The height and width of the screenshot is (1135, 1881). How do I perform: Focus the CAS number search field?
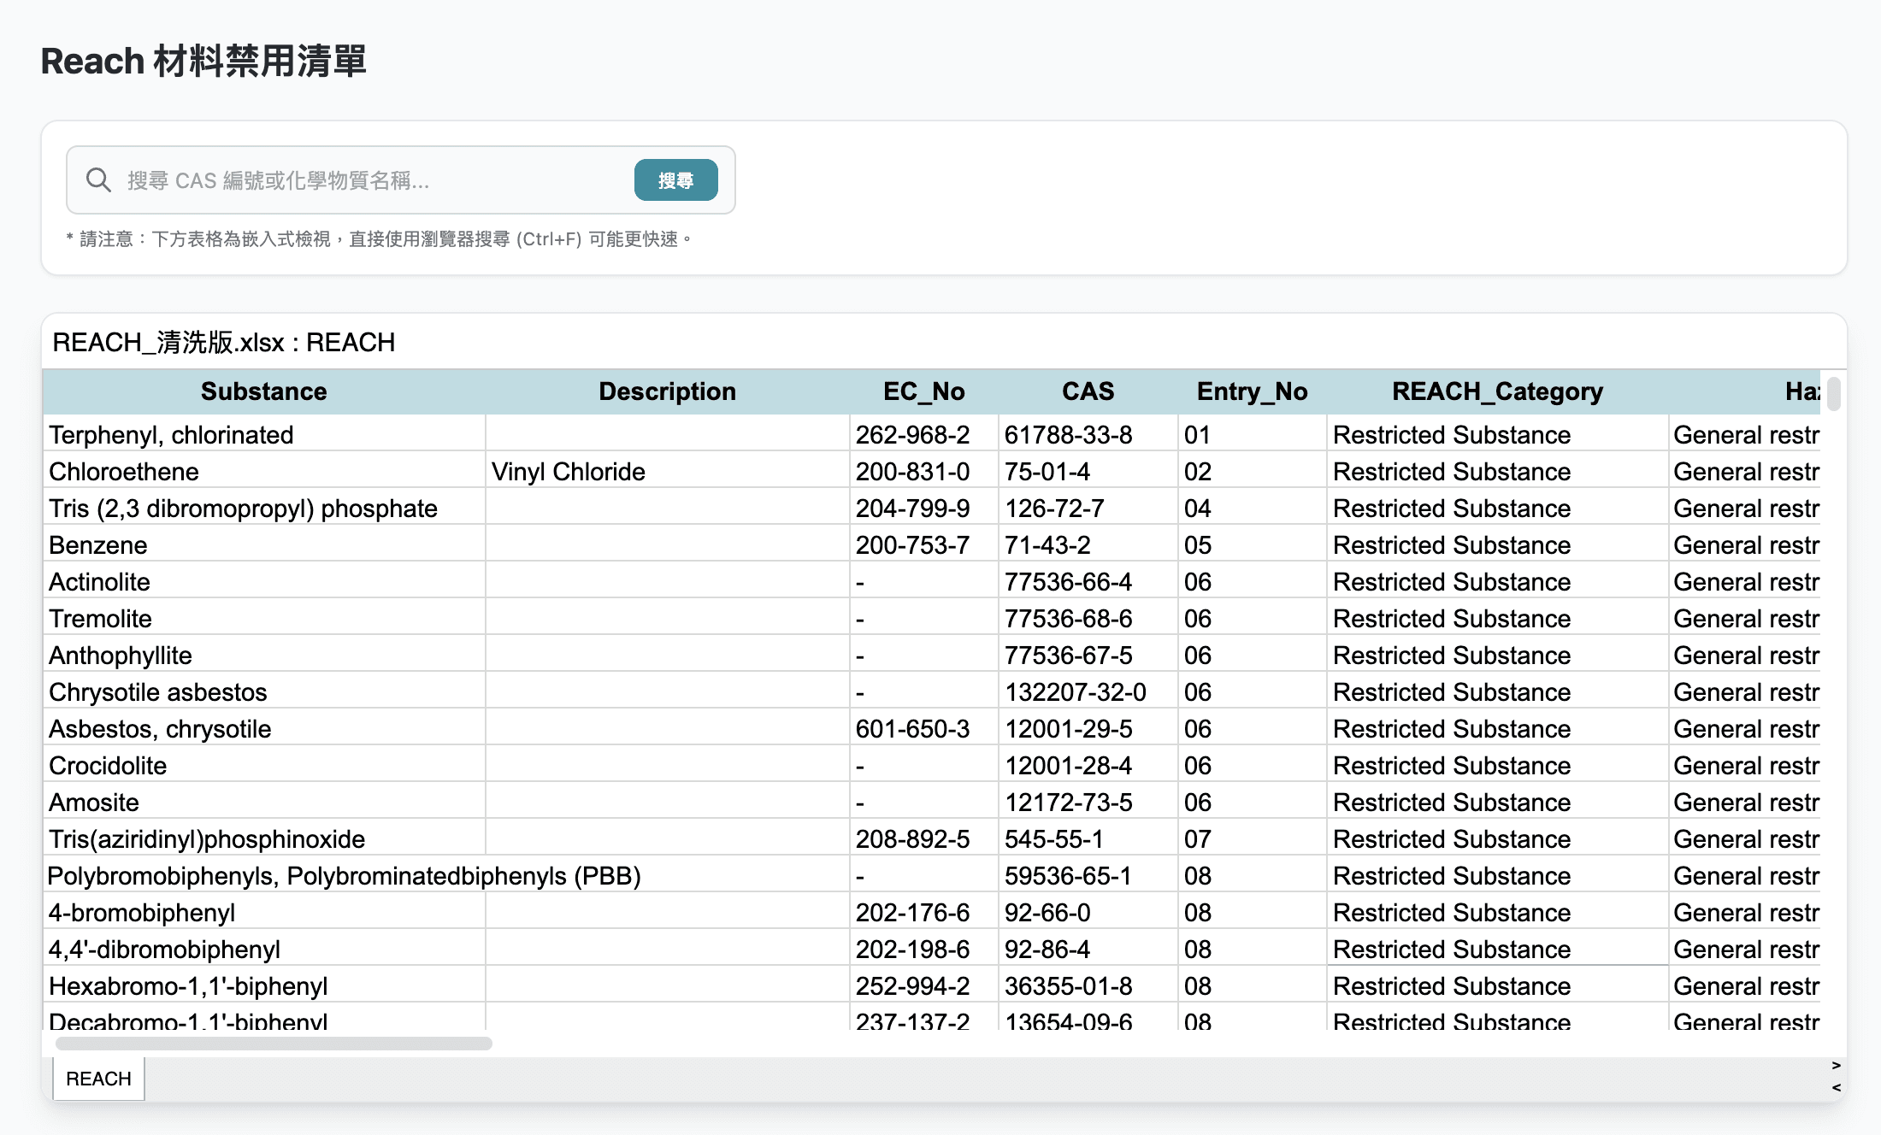(376, 180)
